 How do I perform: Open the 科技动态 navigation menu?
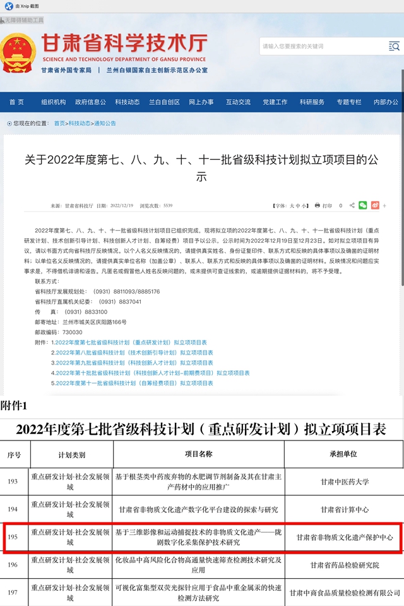click(x=128, y=102)
